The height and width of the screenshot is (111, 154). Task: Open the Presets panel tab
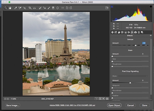click(x=139, y=32)
